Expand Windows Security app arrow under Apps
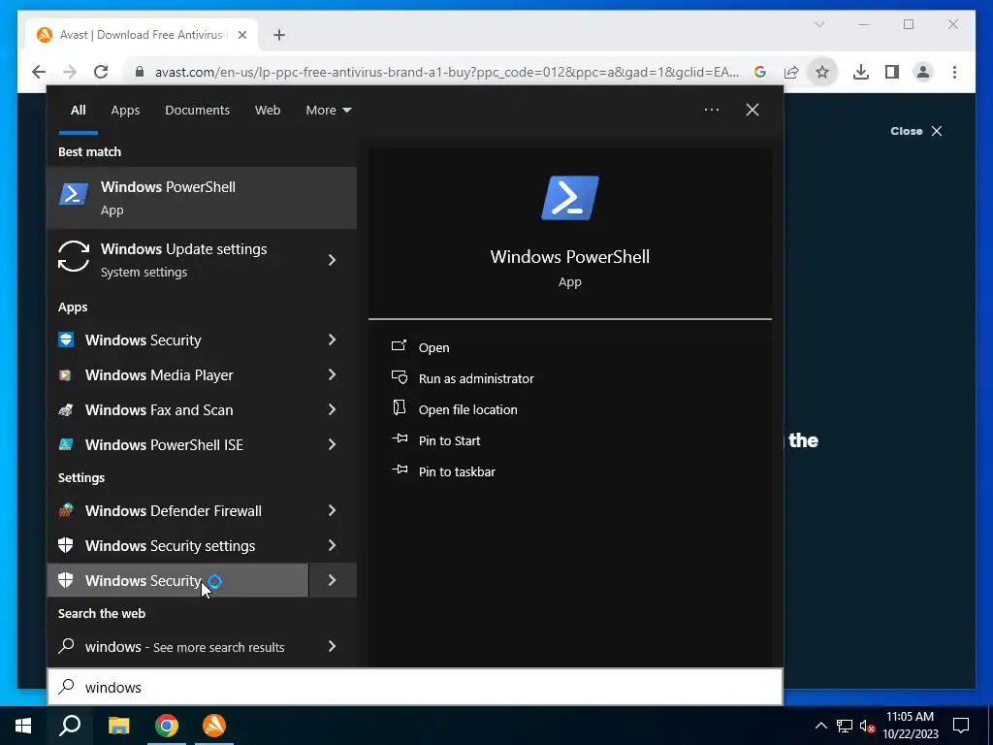 [x=332, y=340]
